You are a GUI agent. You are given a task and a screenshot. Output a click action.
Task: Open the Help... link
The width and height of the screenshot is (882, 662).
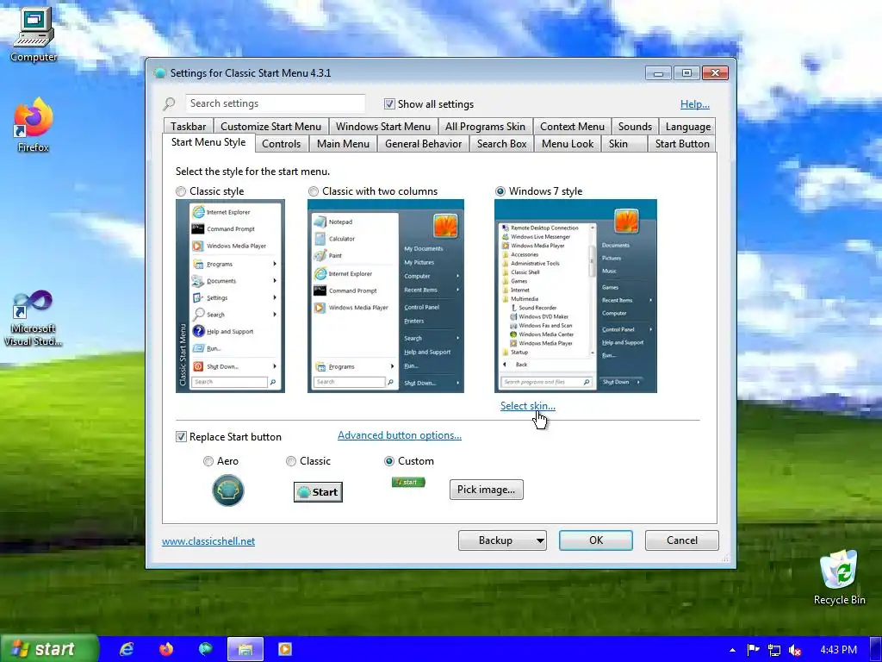tap(695, 103)
